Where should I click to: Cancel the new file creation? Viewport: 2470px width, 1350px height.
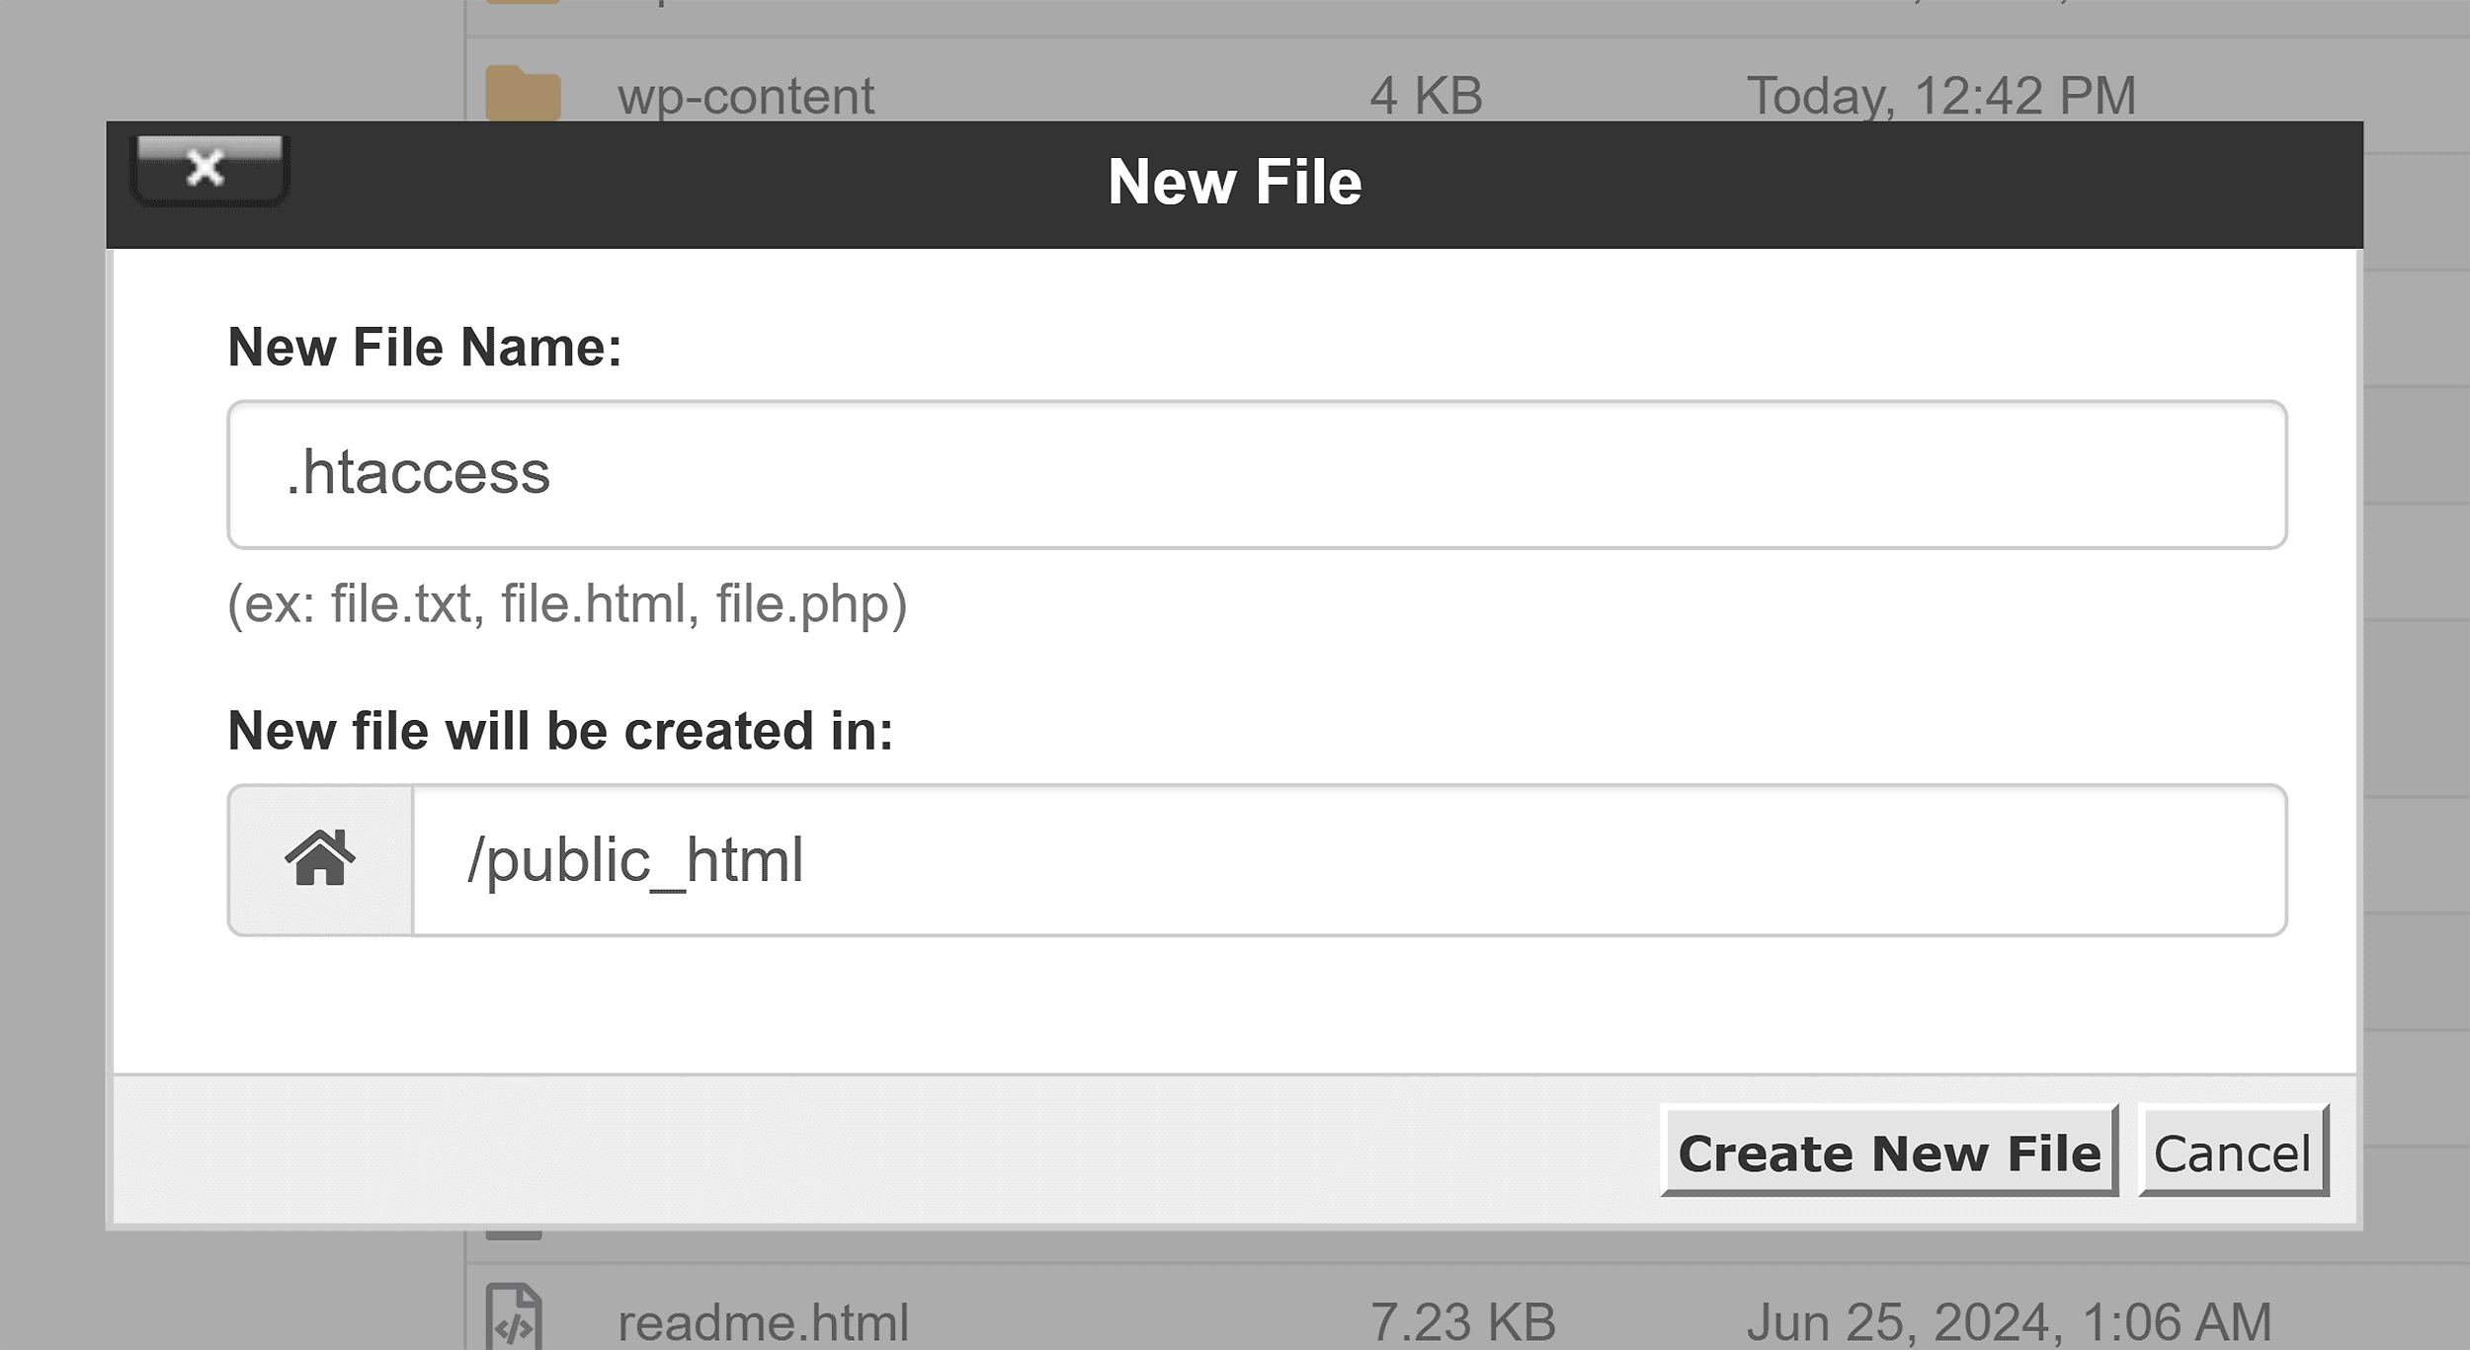pos(2232,1152)
